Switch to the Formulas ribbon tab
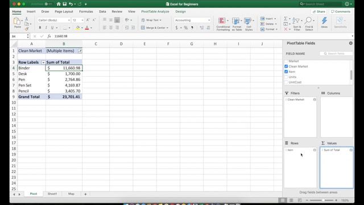The image size is (364, 205). (x=86, y=11)
